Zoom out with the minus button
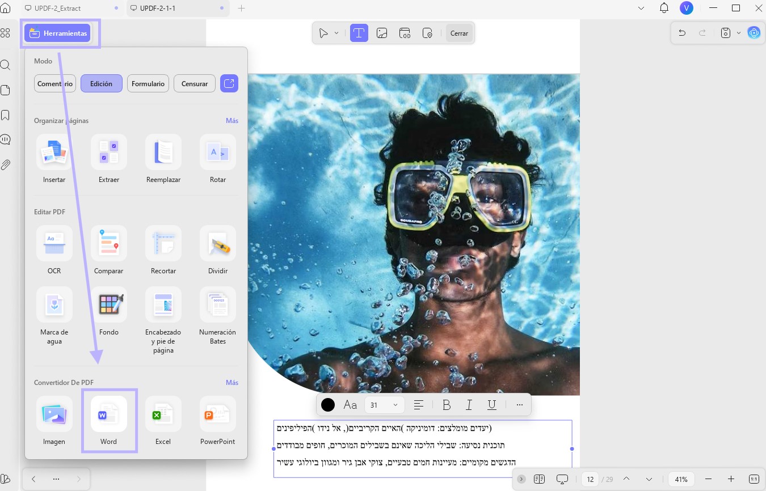This screenshot has height=491, width=766. 708,479
